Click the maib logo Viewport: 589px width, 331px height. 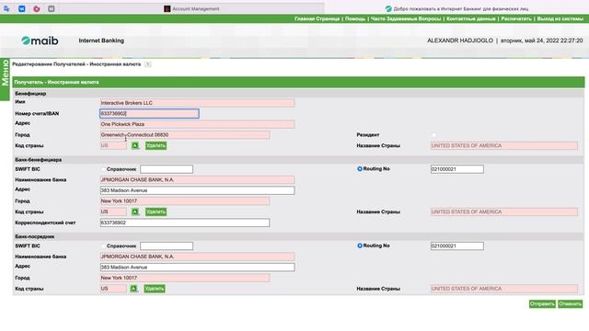point(40,40)
